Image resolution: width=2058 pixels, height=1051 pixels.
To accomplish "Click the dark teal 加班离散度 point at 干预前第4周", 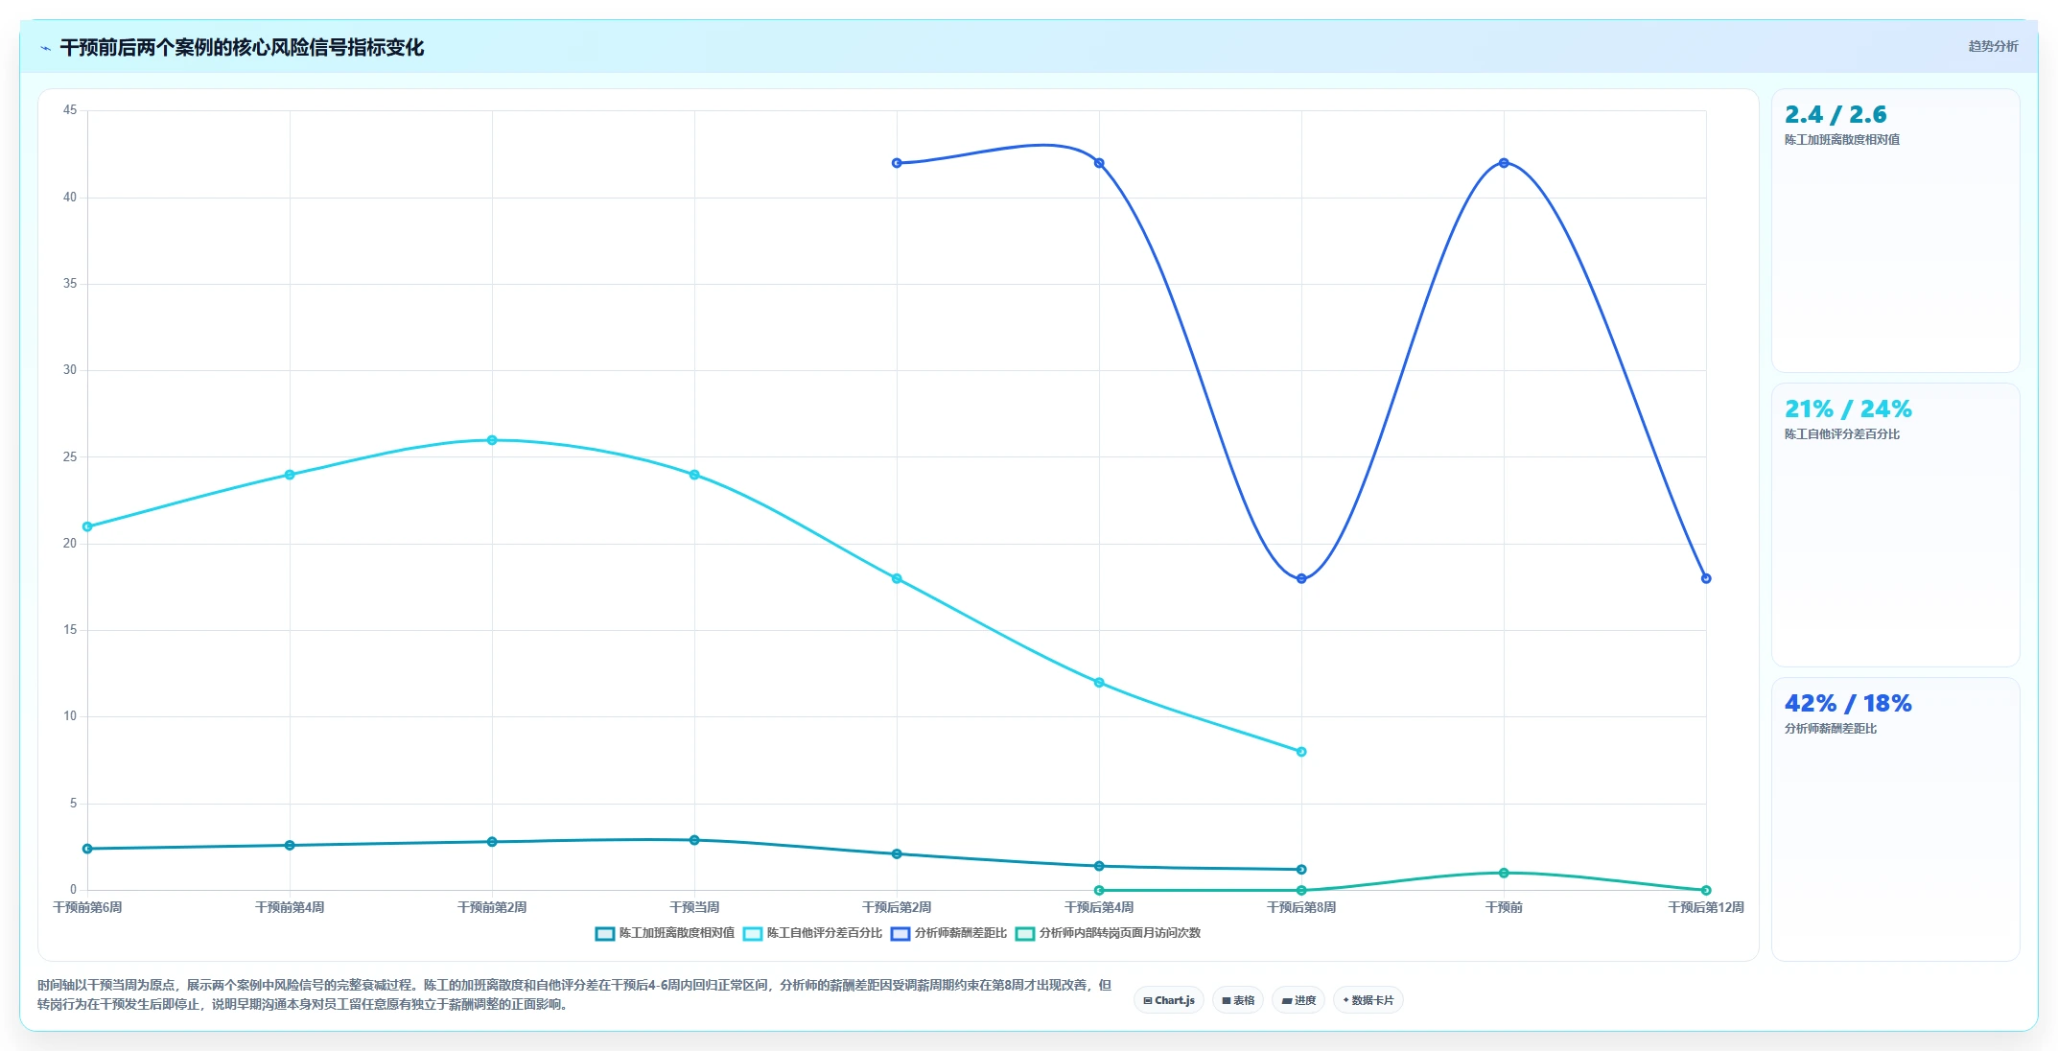I will point(290,845).
